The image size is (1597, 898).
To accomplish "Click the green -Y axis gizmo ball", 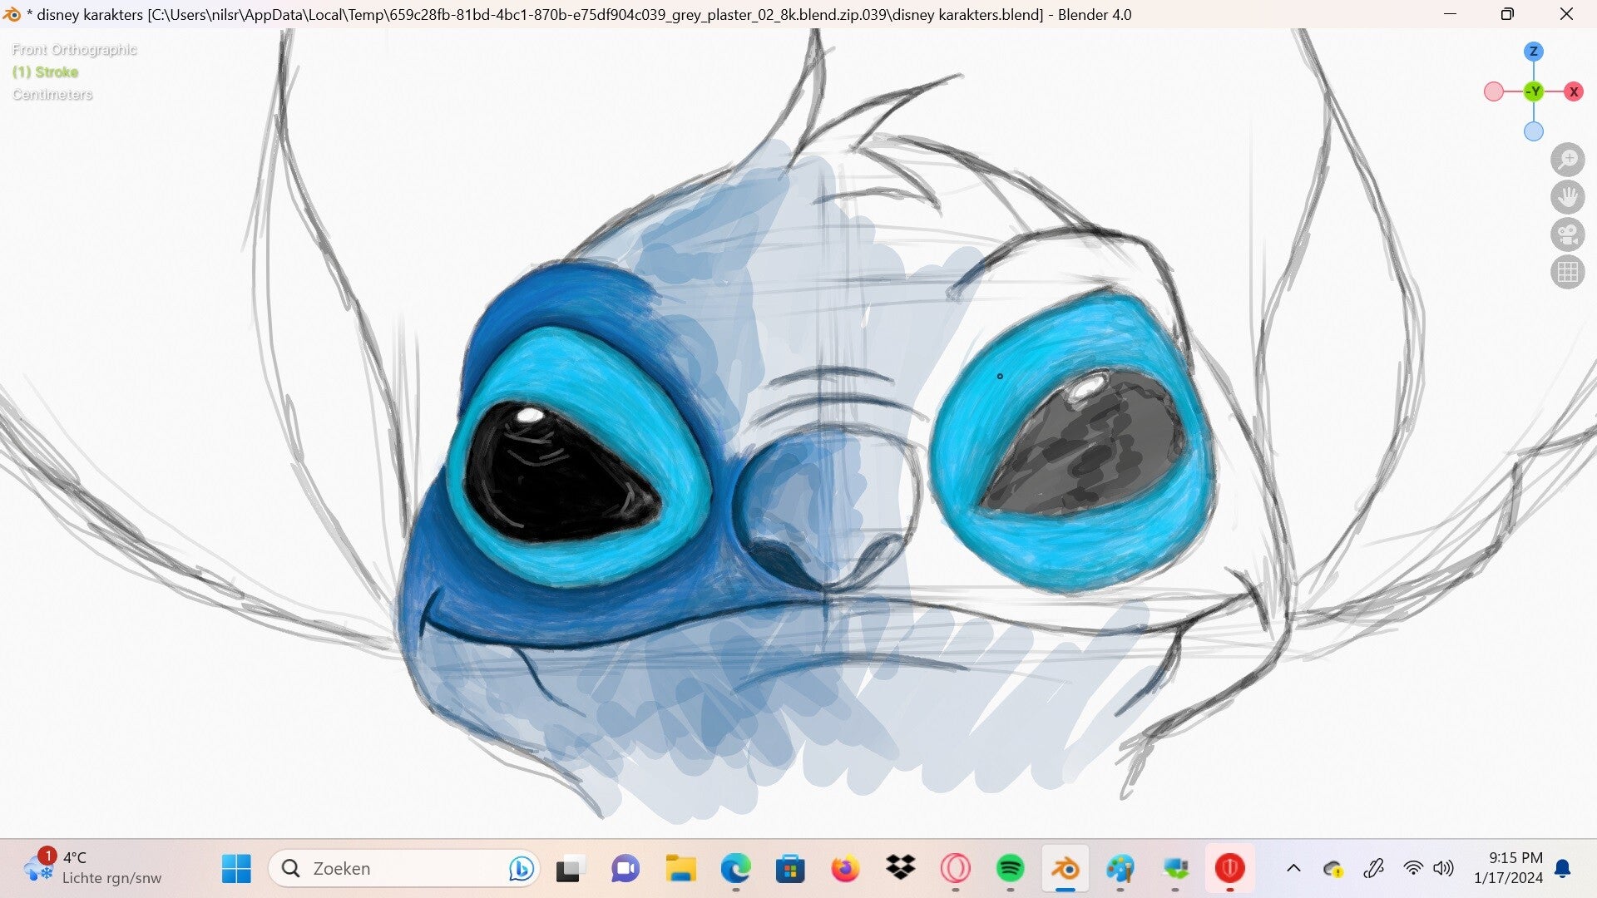I will 1534,92.
